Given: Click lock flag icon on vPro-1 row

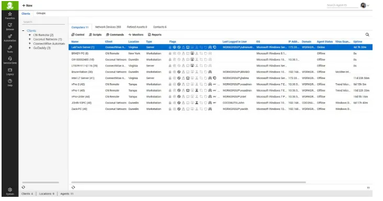Looking at the screenshot, I should click(x=170, y=91).
